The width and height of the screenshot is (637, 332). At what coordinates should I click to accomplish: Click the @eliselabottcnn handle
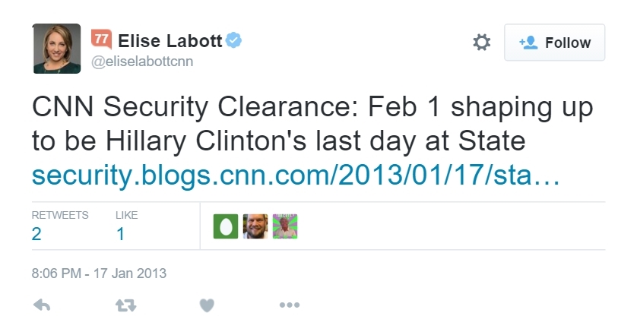142,62
